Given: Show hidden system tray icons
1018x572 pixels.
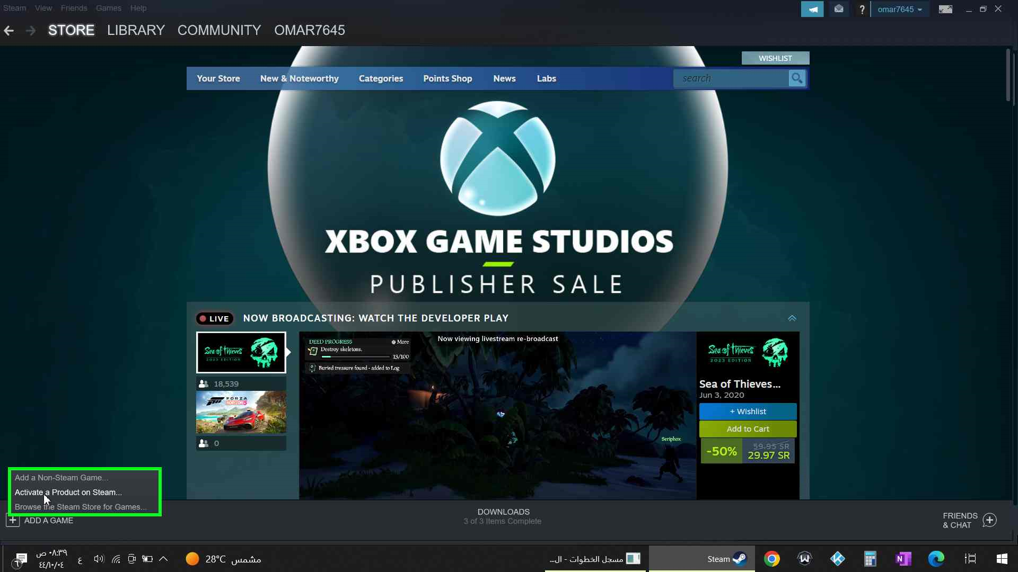Looking at the screenshot, I should coord(163,559).
